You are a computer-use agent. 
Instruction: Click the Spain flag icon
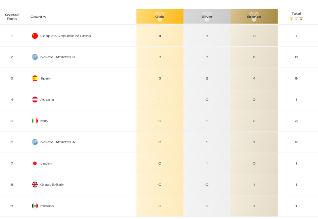35,78
